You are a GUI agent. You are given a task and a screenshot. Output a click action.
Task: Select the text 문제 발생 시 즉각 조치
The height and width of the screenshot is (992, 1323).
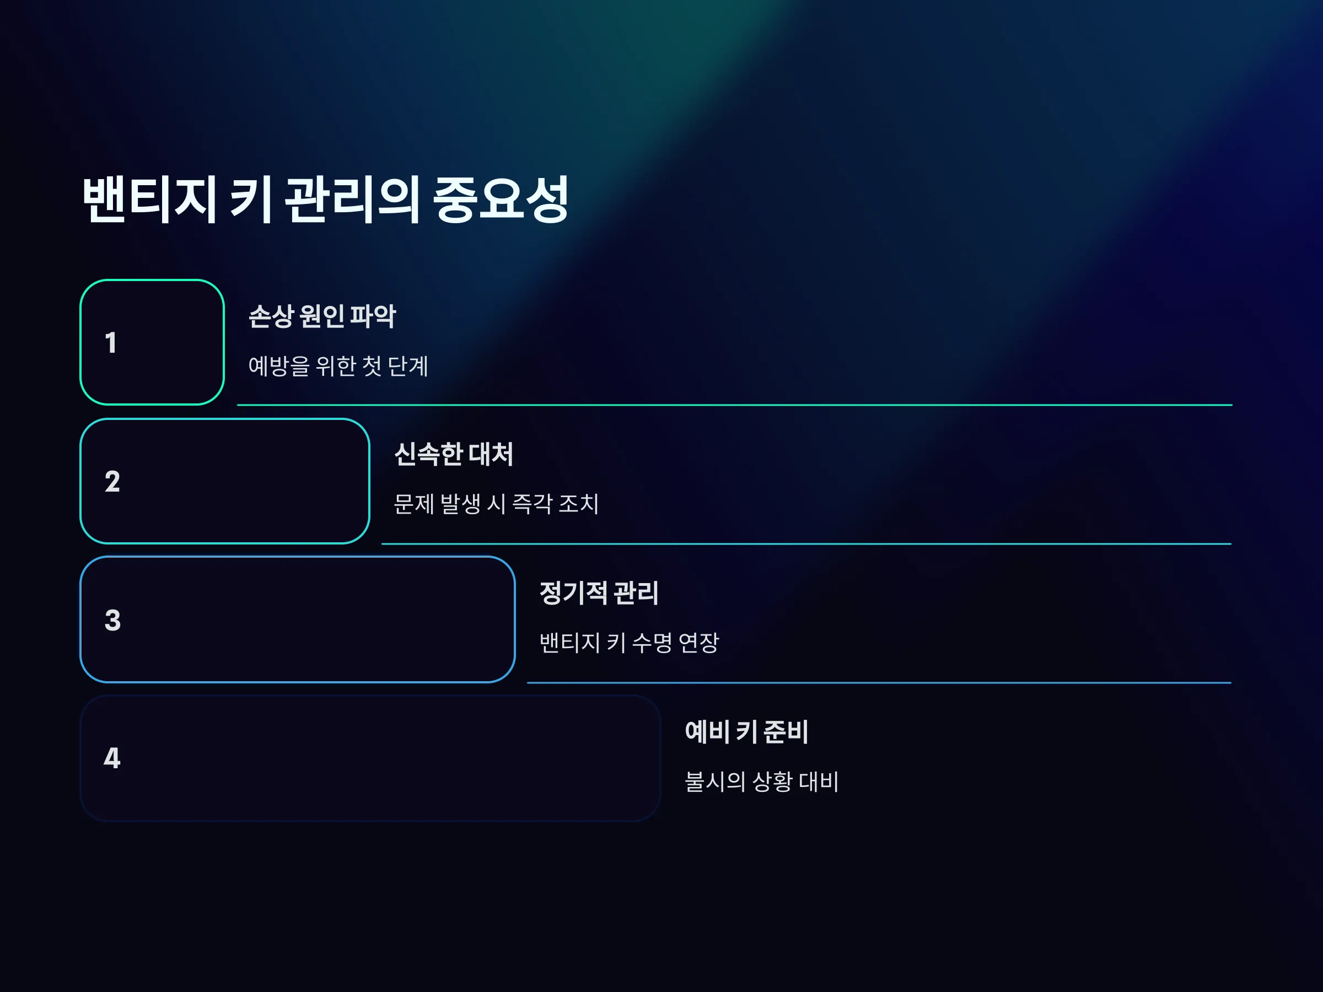496,504
